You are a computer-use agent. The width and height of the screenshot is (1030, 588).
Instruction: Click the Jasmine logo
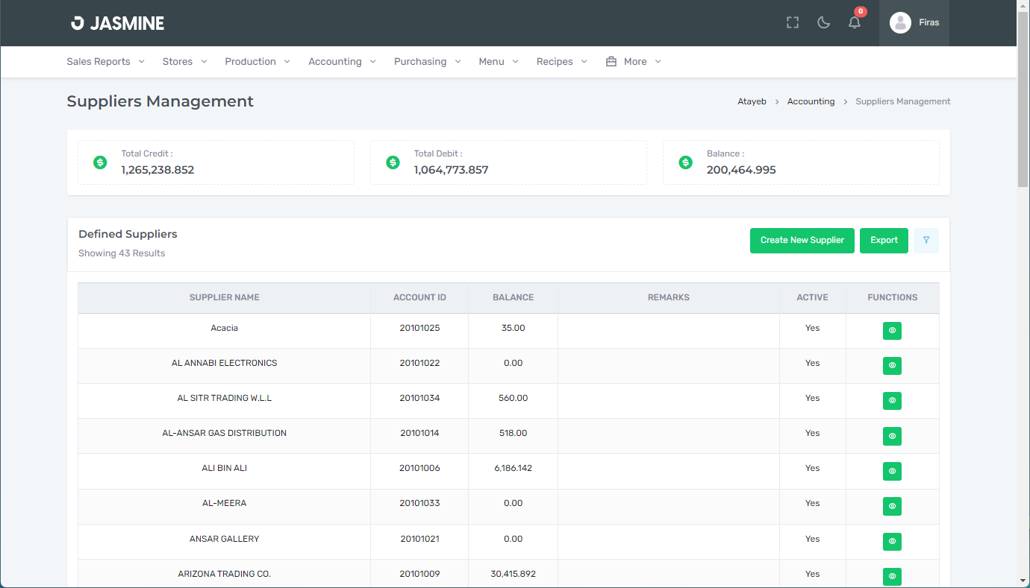click(118, 23)
